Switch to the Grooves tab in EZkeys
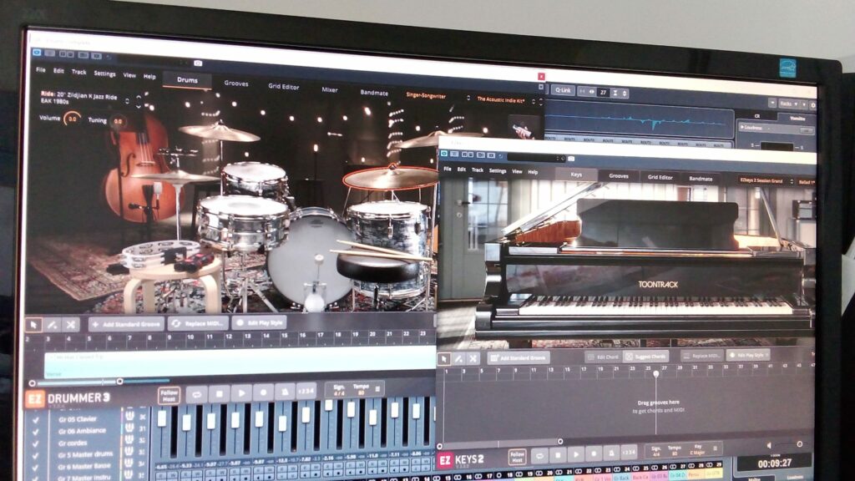 click(x=619, y=176)
